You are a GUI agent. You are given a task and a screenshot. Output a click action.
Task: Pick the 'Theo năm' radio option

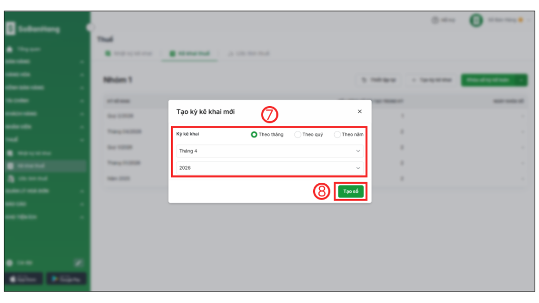pos(337,134)
